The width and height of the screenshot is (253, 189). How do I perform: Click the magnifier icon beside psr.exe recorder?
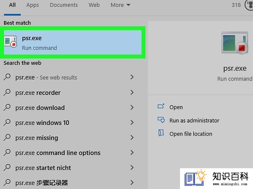(x=7, y=92)
